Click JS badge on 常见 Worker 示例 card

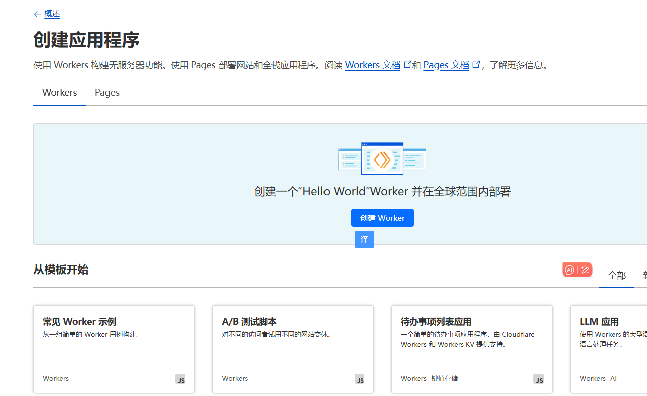[180, 379]
